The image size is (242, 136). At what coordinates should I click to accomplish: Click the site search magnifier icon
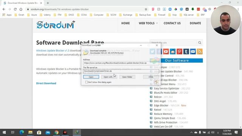tap(200, 43)
